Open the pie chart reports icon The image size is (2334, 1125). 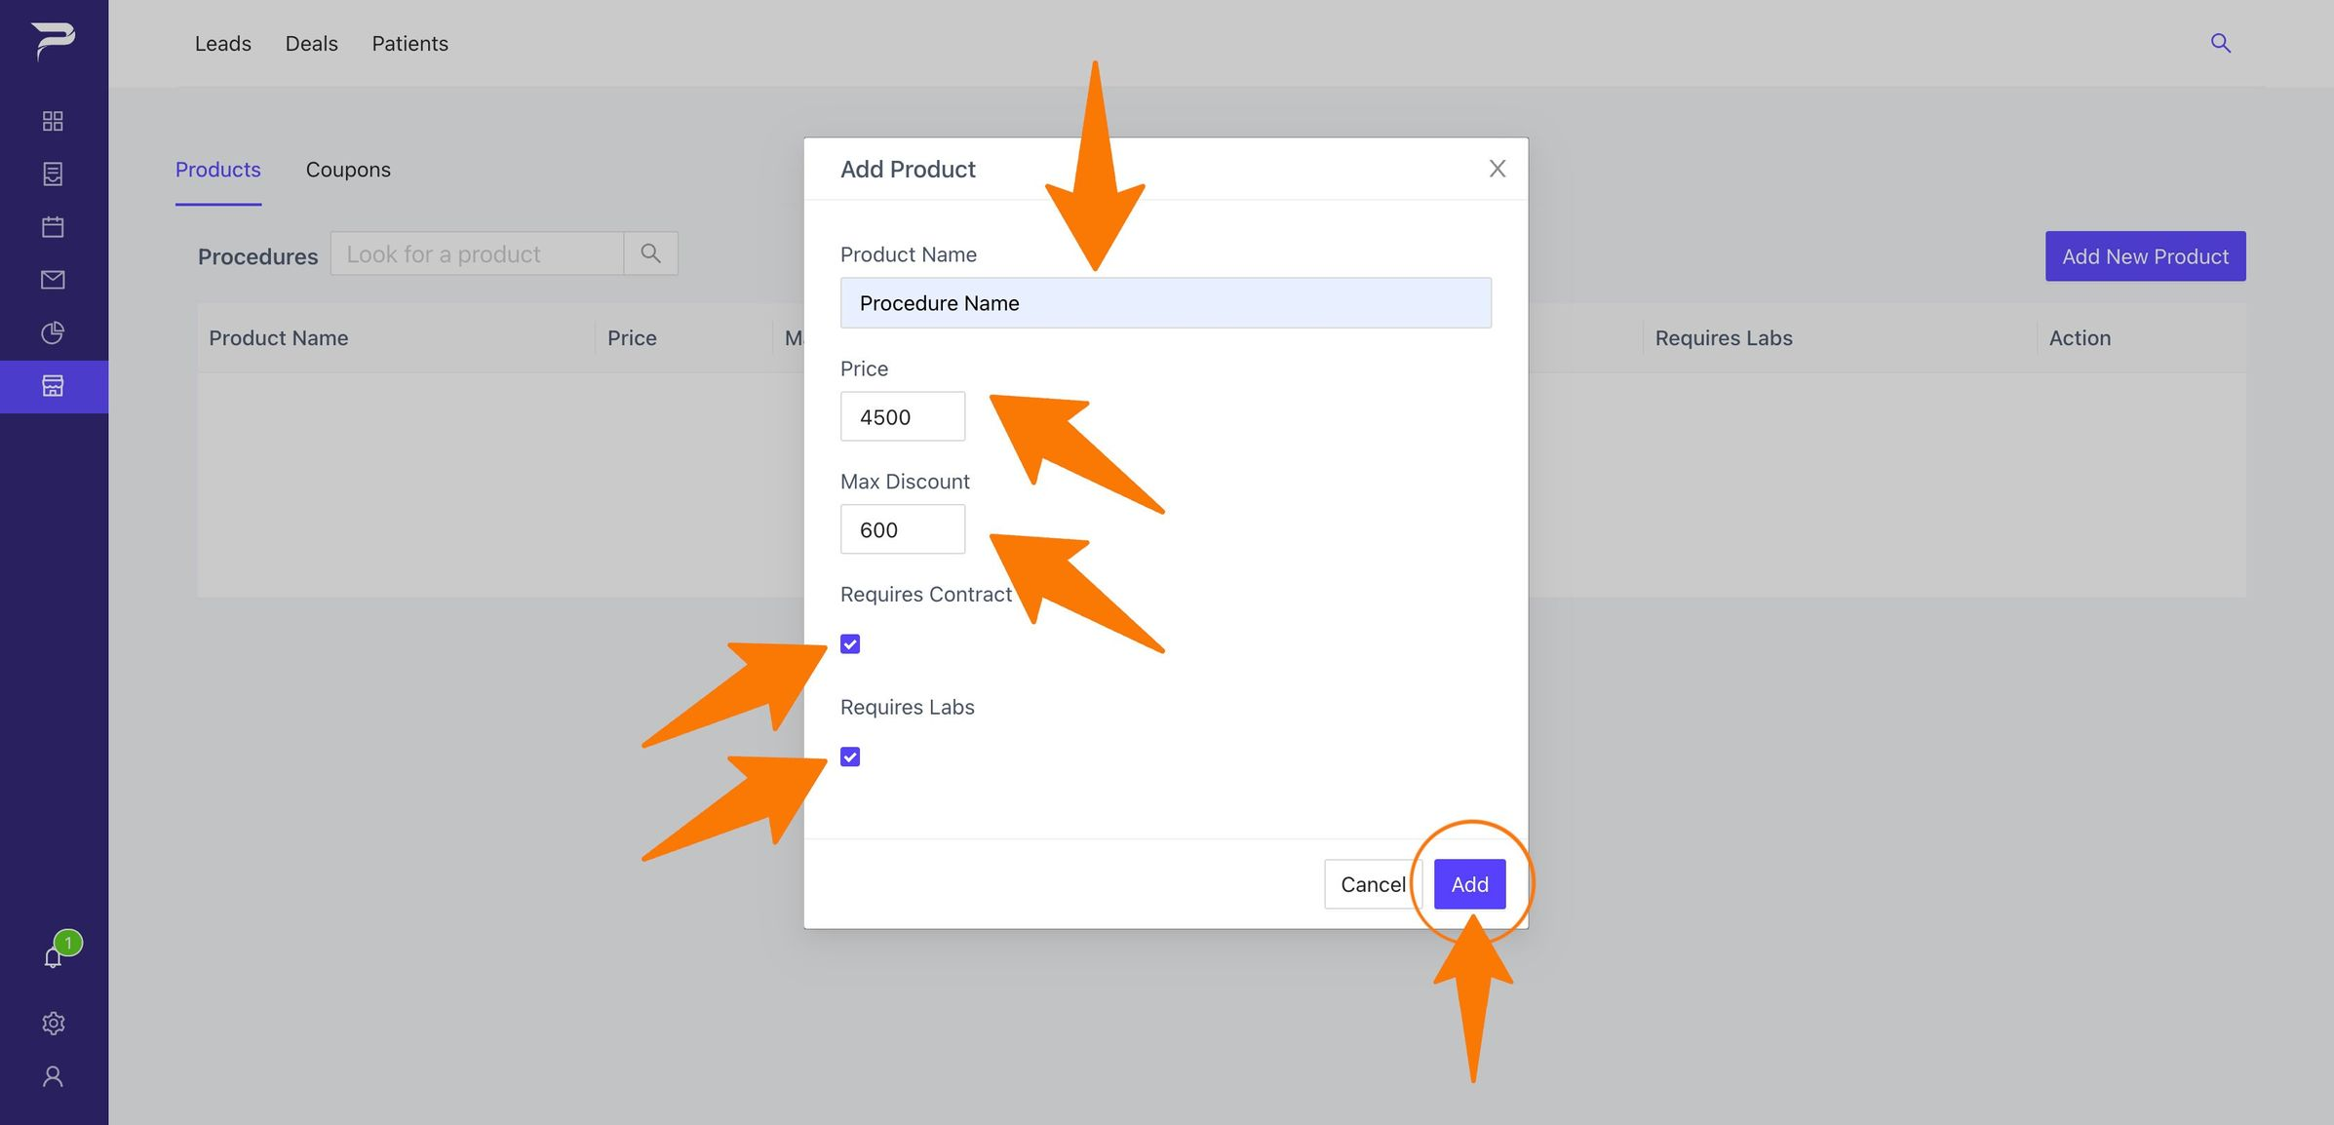pos(53,332)
